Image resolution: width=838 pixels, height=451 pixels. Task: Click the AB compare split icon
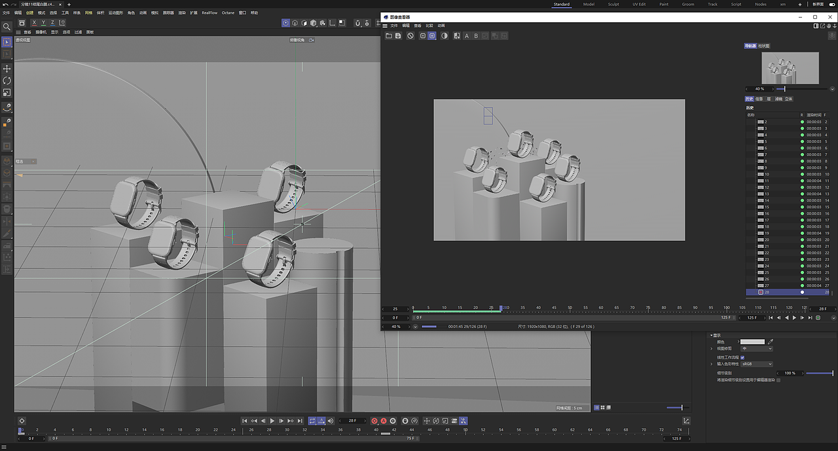point(457,36)
